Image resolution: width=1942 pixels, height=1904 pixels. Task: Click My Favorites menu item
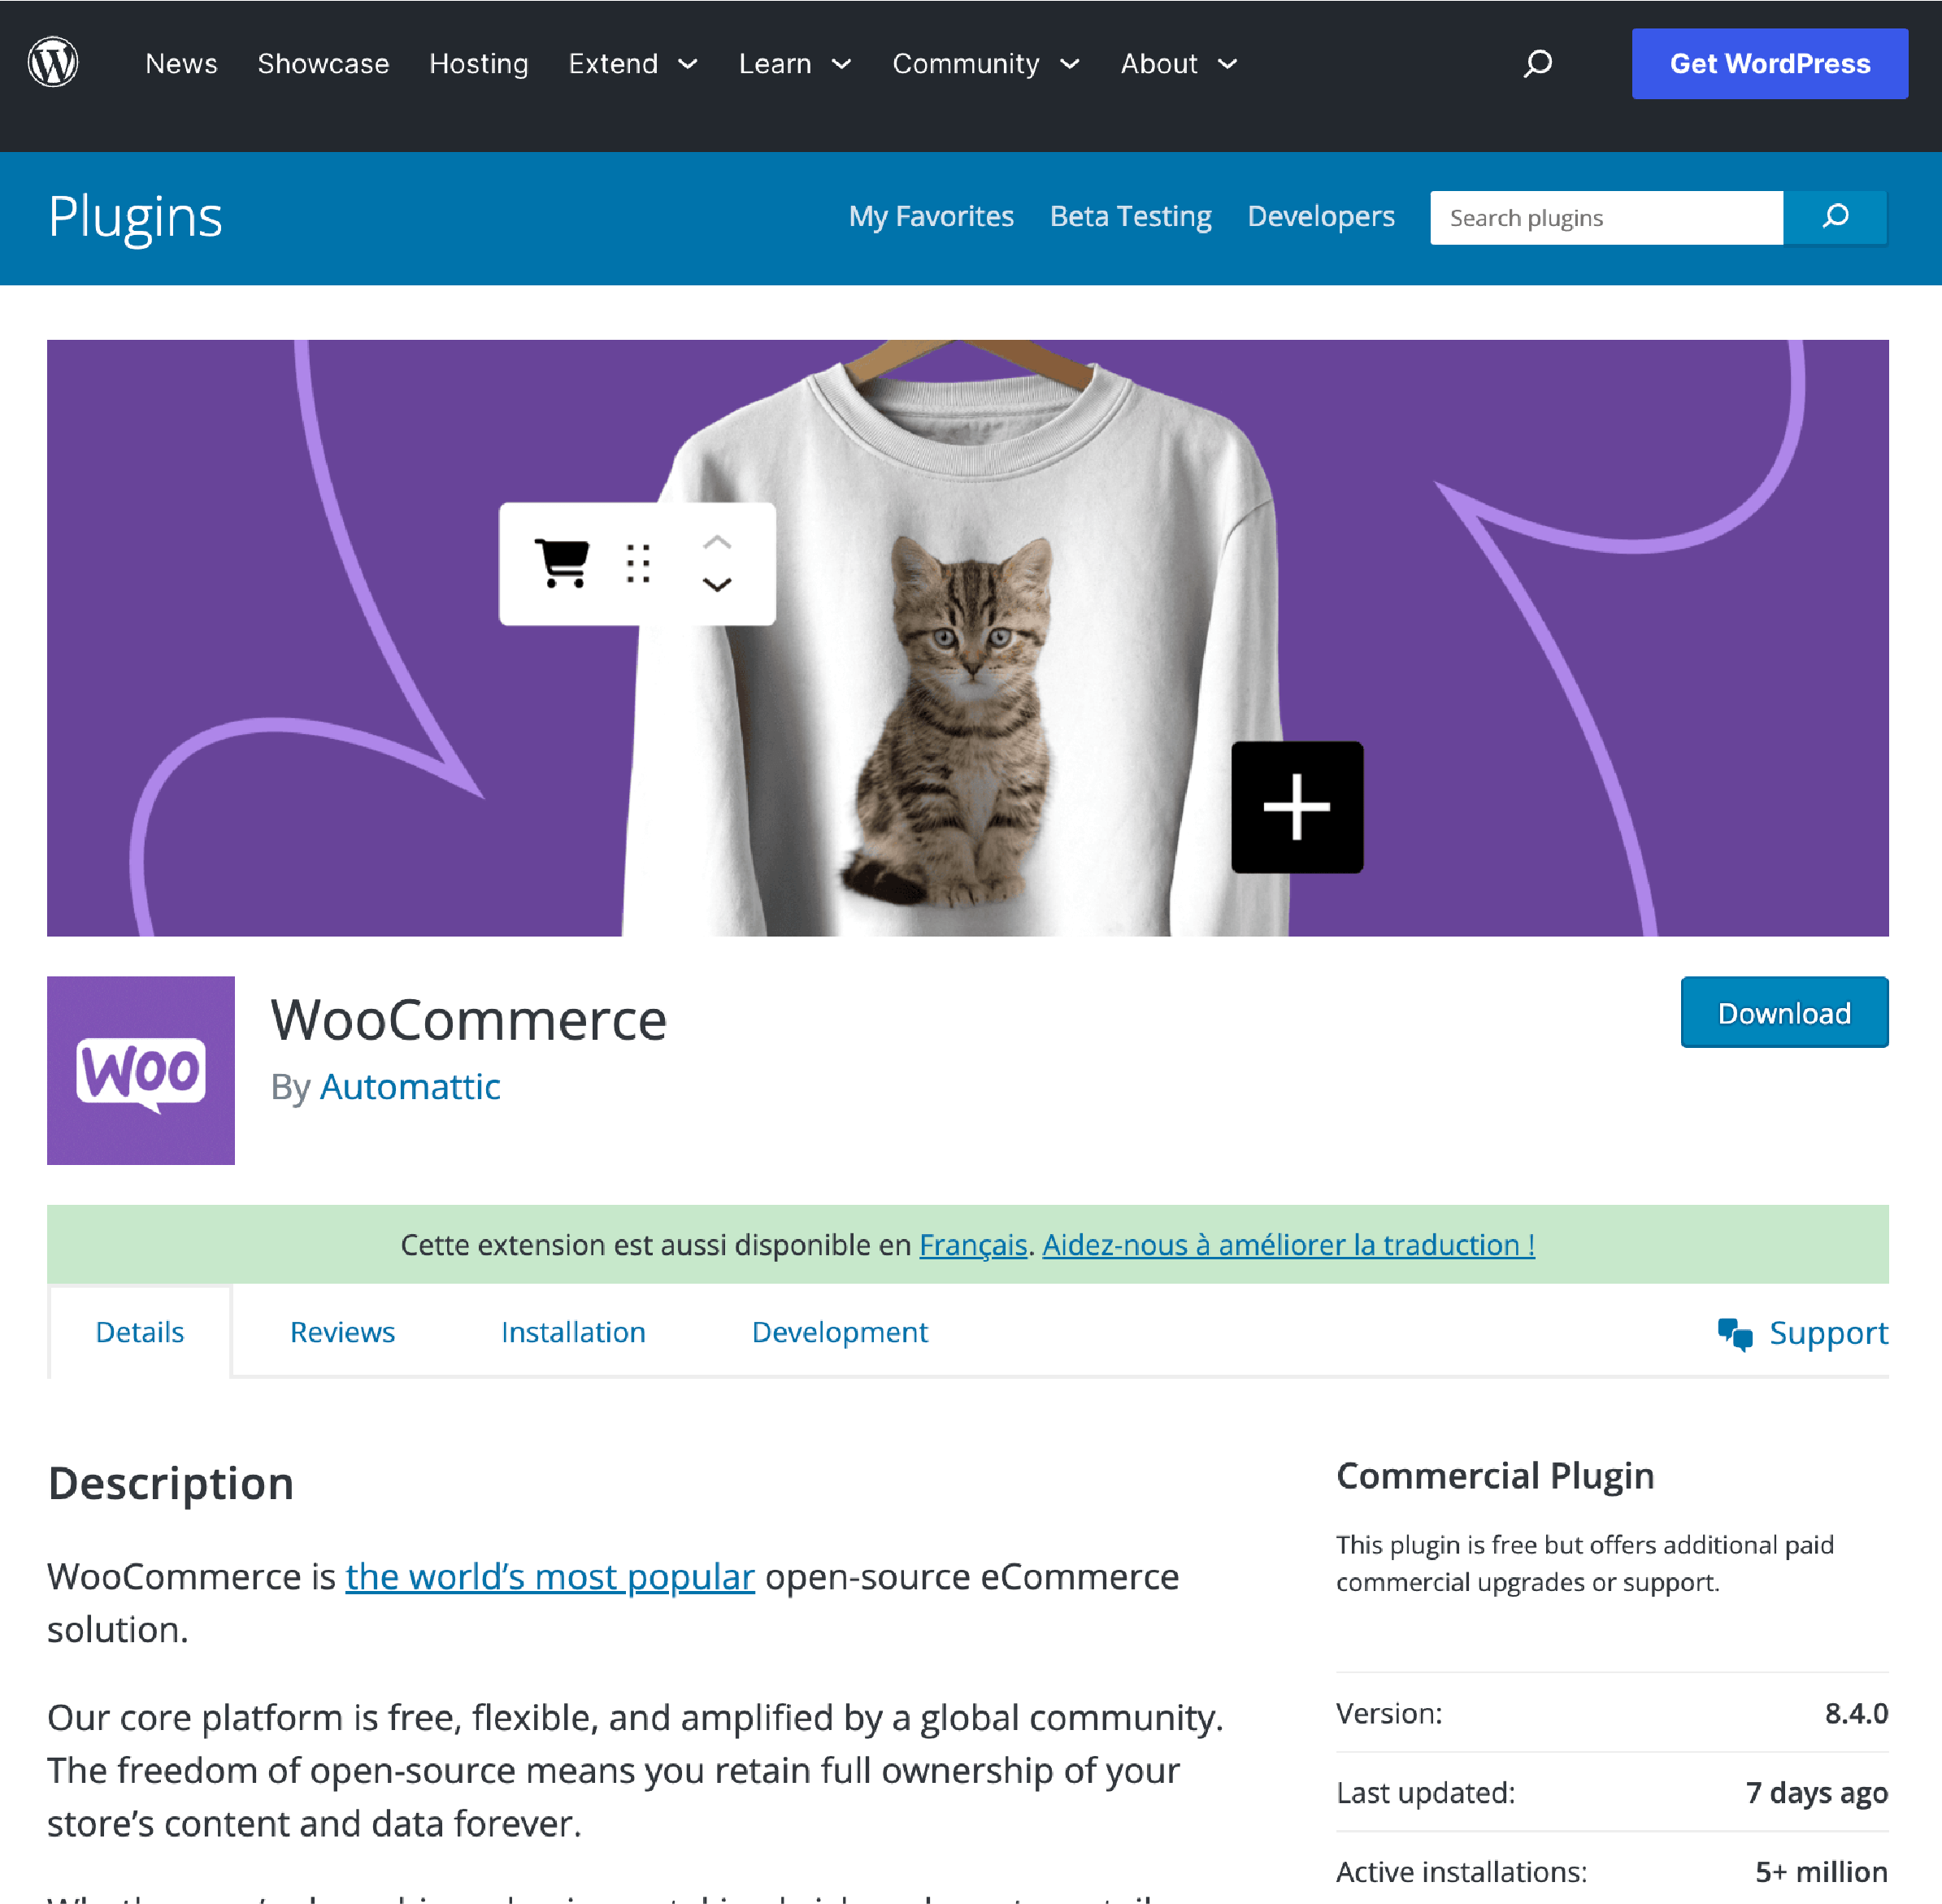click(931, 215)
